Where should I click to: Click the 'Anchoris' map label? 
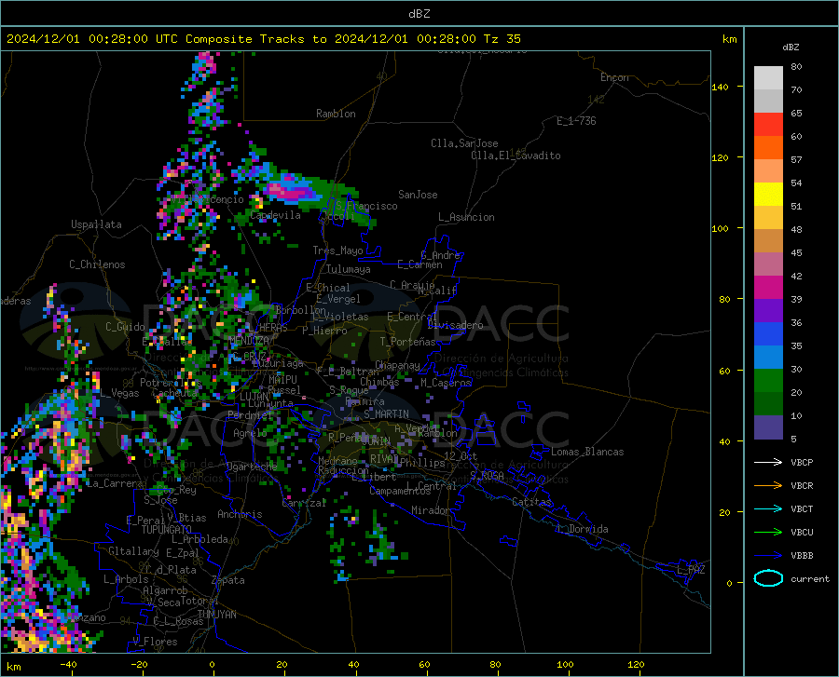coord(240,514)
